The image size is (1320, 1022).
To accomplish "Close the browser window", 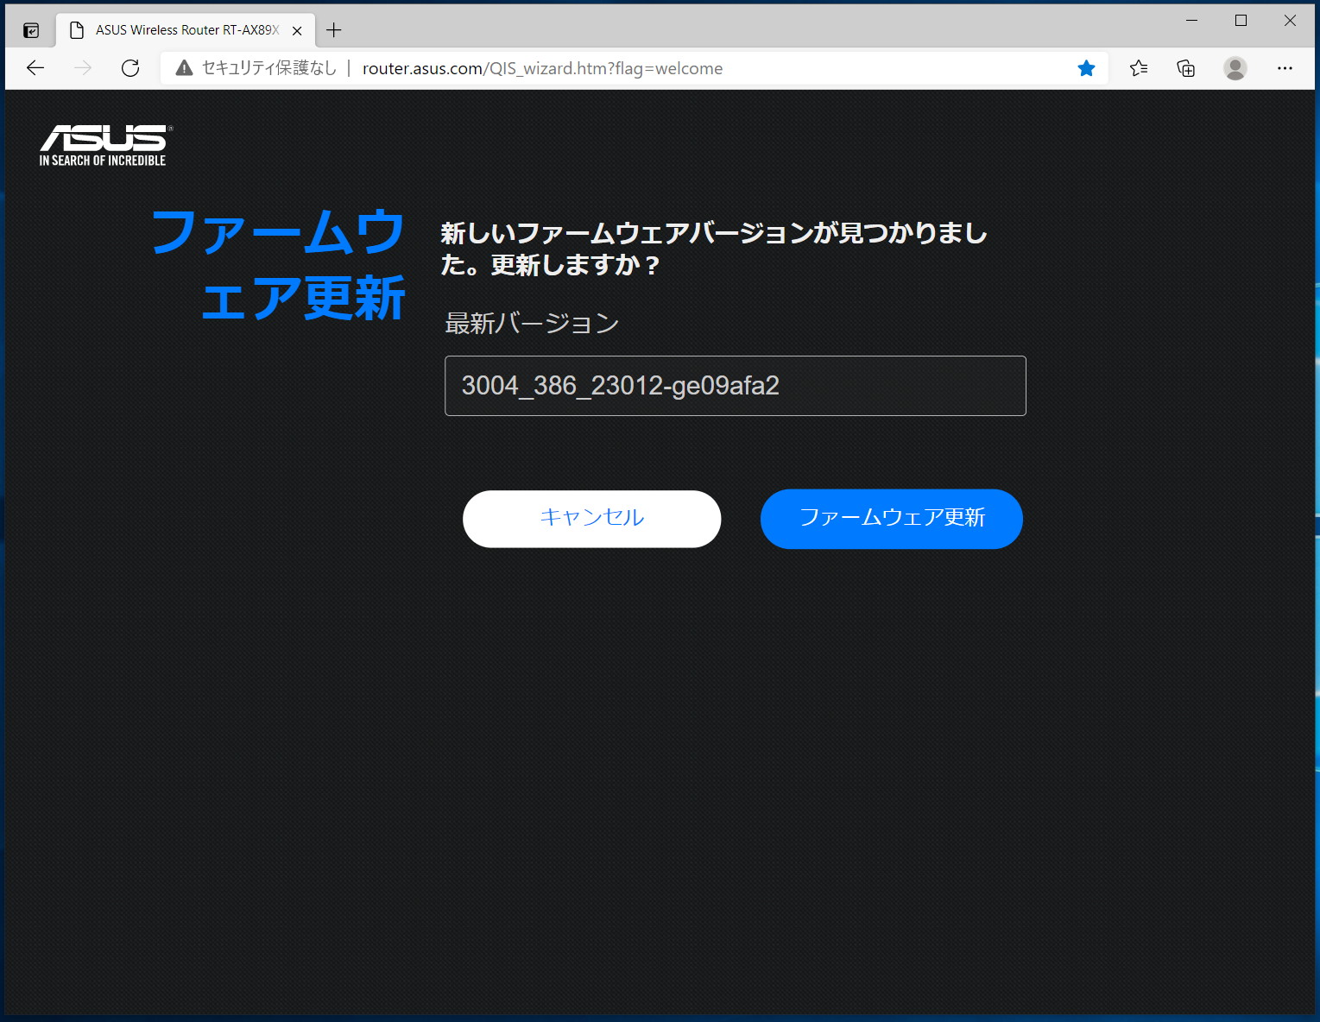I will (1290, 21).
